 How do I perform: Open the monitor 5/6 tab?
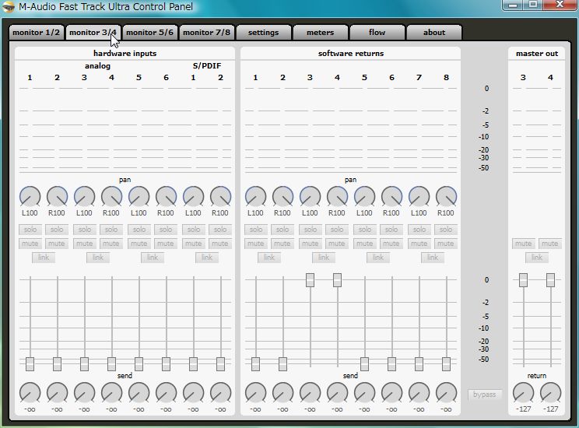[150, 33]
